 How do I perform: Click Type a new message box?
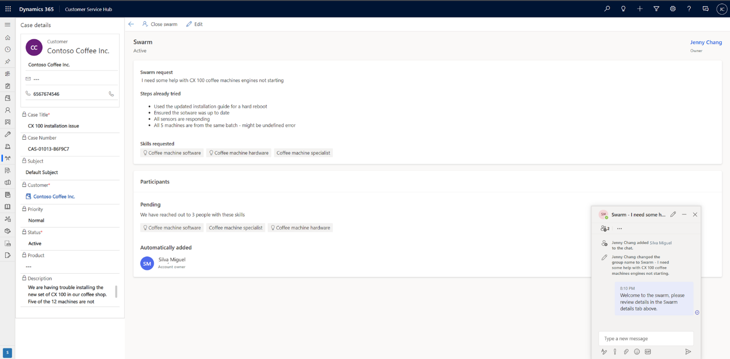pos(646,339)
